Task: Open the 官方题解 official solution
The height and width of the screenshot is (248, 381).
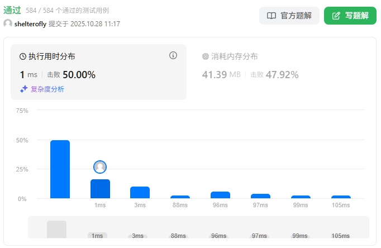Action: point(289,16)
